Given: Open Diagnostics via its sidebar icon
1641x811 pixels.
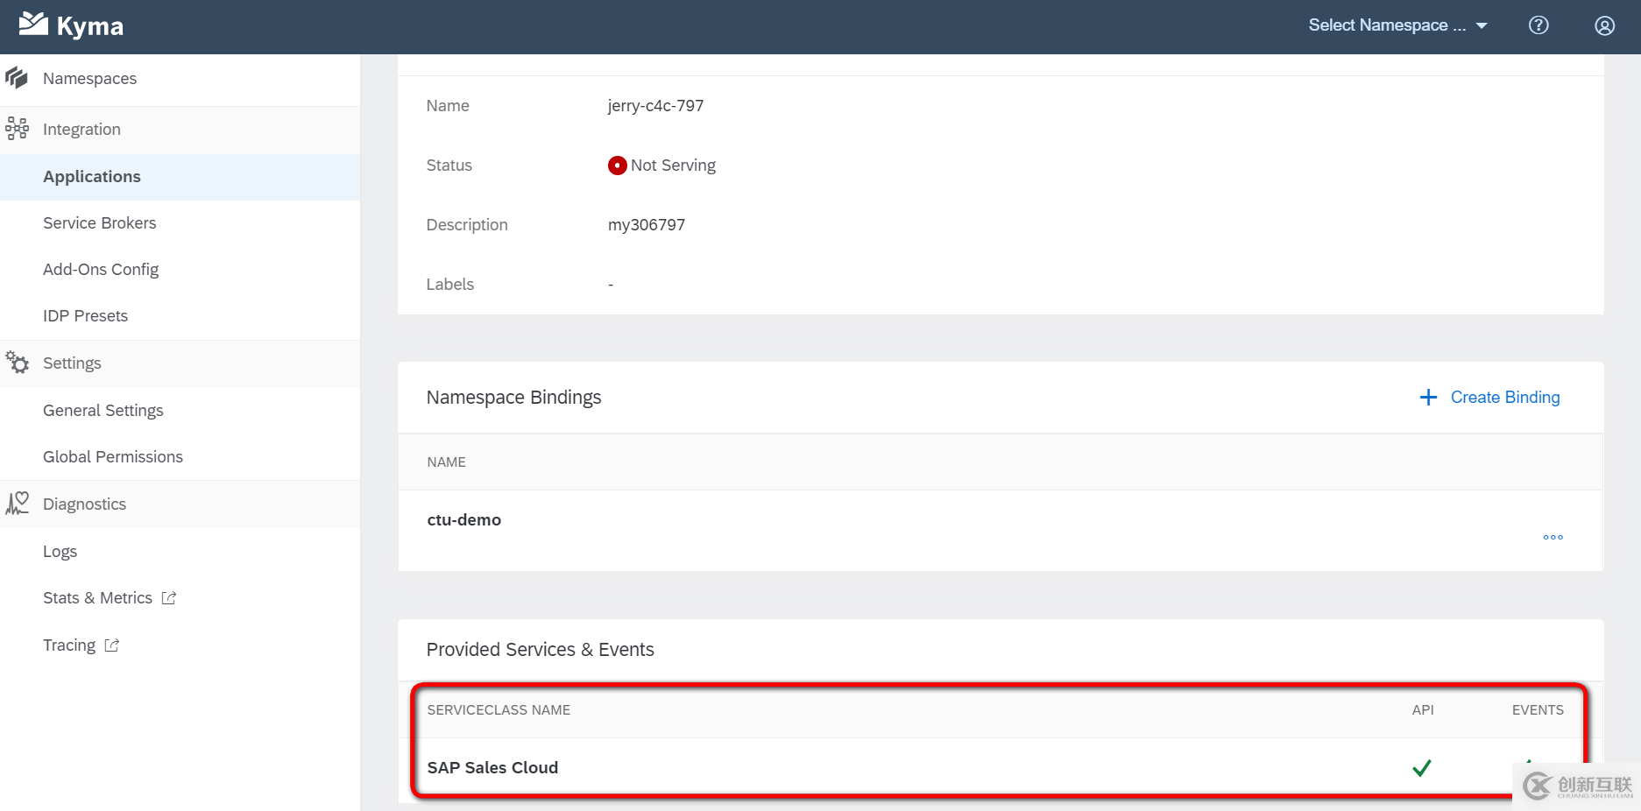Looking at the screenshot, I should [16, 503].
